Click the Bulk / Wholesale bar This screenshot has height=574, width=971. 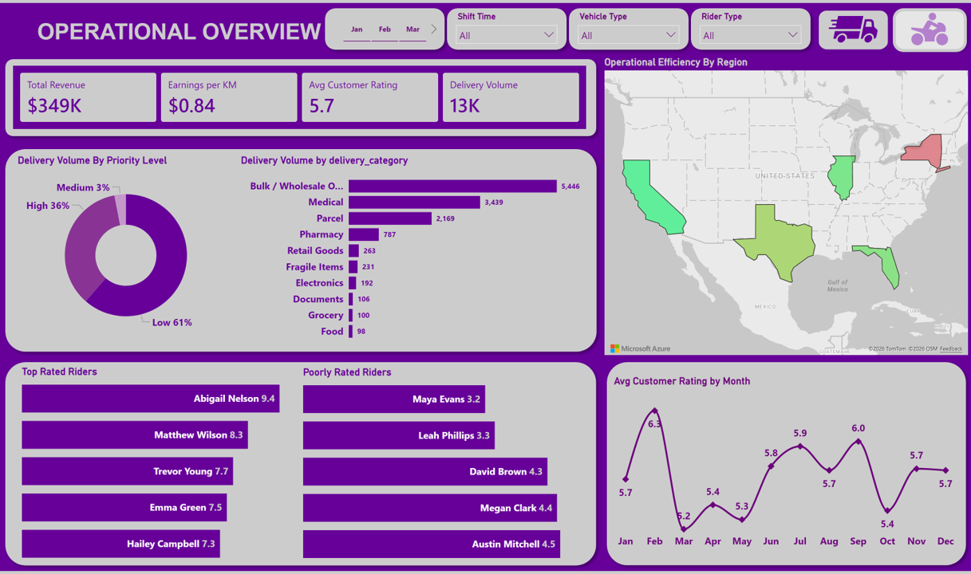pos(452,186)
